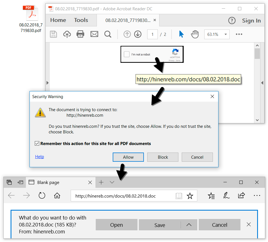Go to the Edge home page
This screenshot has height=242, width=268.
pyautogui.click(x=57, y=196)
